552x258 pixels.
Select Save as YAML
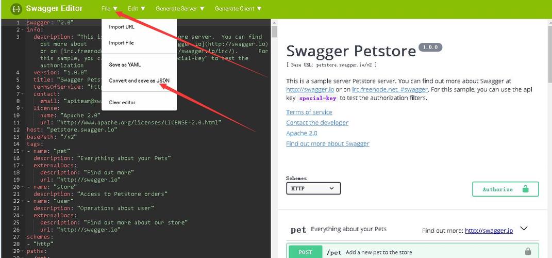click(125, 65)
